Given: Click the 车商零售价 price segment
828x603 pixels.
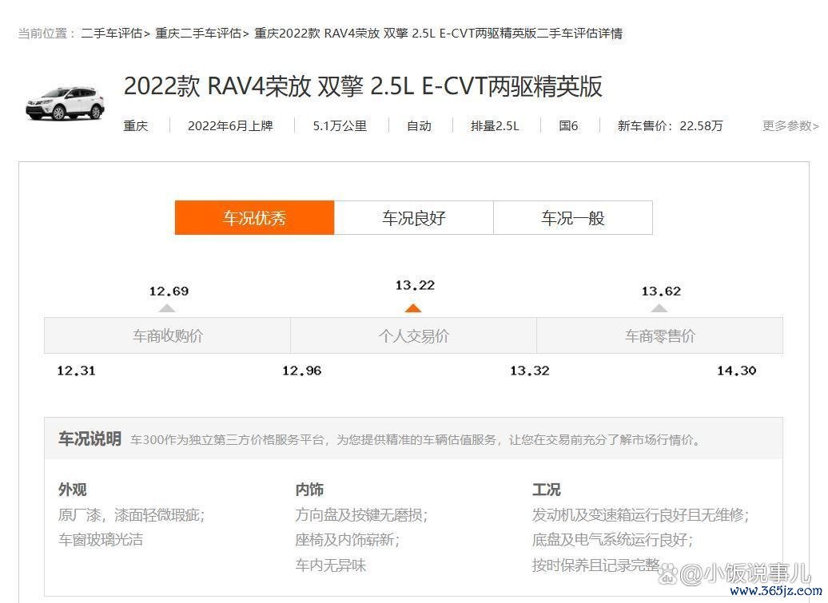Looking at the screenshot, I should pyautogui.click(x=660, y=335).
